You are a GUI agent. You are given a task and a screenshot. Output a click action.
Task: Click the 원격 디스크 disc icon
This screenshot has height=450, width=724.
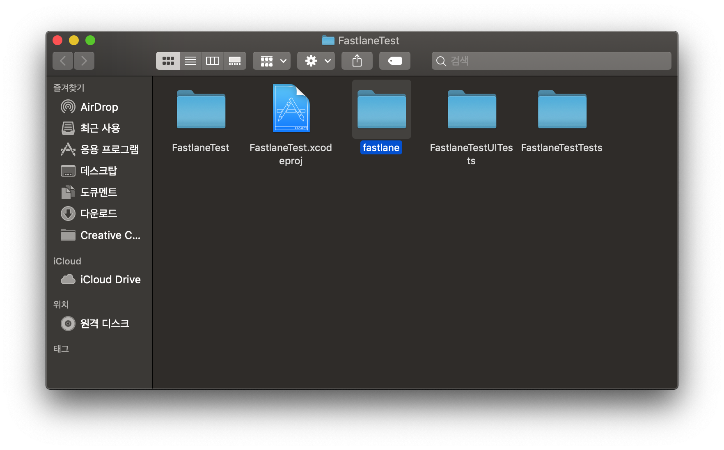[68, 324]
